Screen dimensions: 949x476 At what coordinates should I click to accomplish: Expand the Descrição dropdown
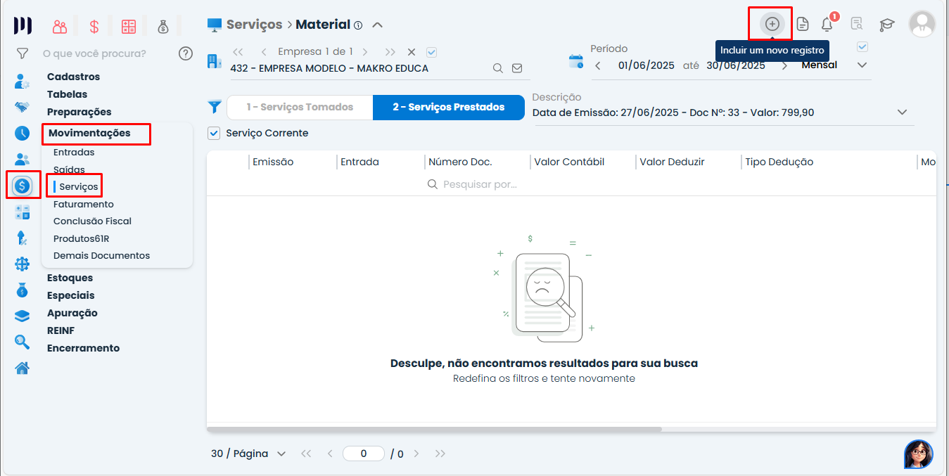(x=903, y=112)
